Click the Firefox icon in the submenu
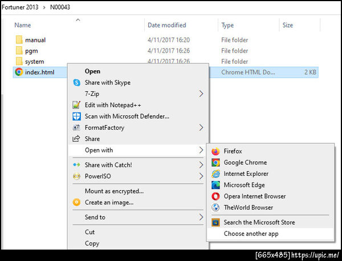 click(x=215, y=151)
